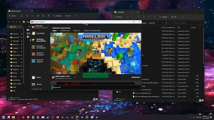
Task: Open Ordenar dropdown in .minecraft Explorer window
Action: tap(164, 17)
